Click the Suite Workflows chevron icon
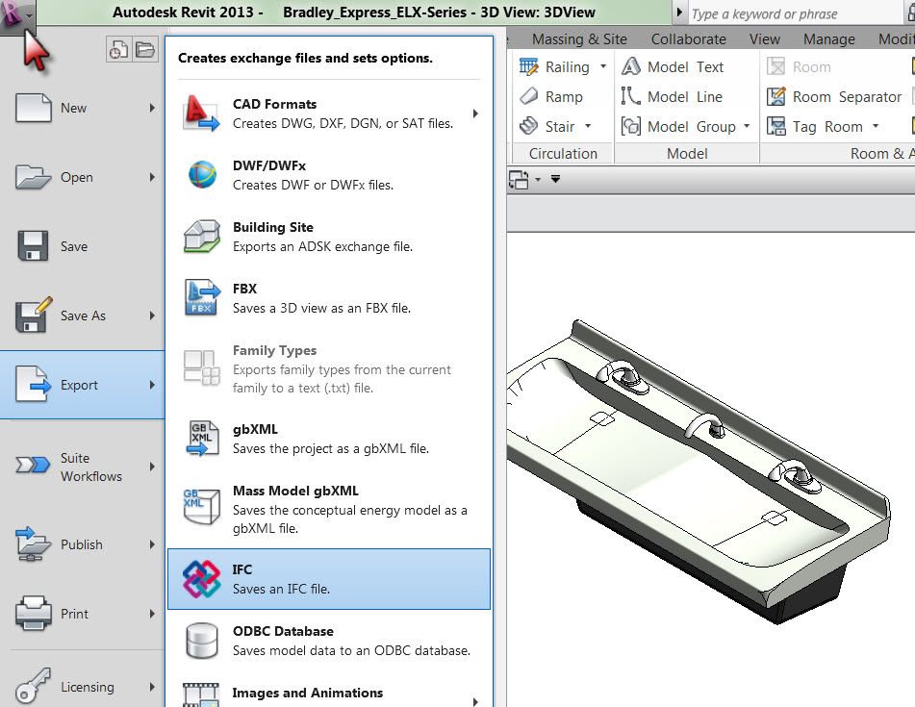This screenshot has height=707, width=915. pyautogui.click(x=33, y=465)
